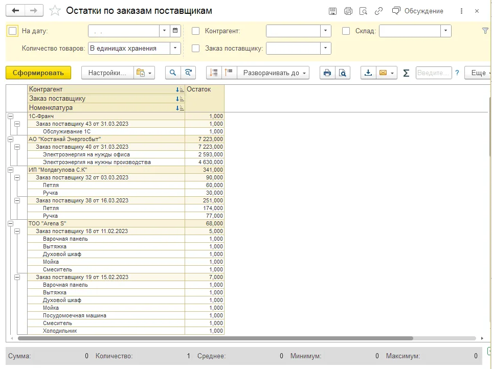Check the 'Склад' filter checkbox

346,31
